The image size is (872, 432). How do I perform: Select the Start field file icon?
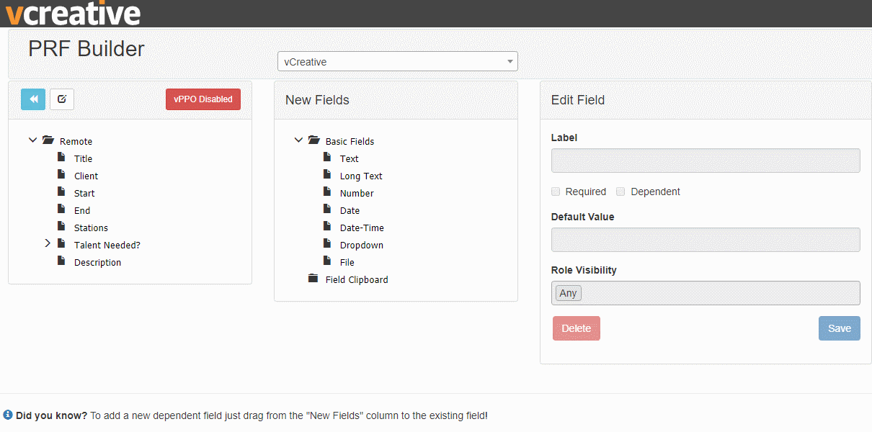pos(61,192)
